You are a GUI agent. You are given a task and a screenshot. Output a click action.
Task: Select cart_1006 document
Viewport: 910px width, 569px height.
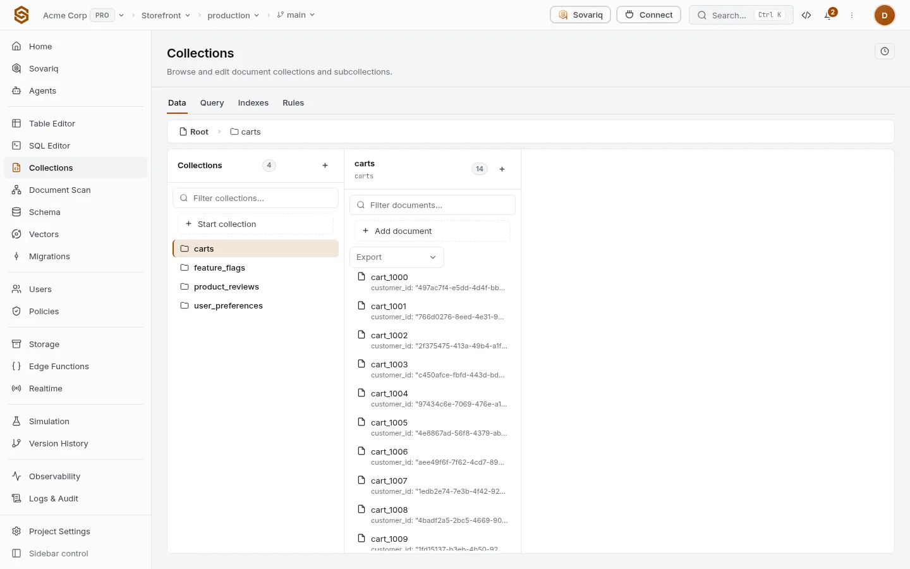coord(433,456)
